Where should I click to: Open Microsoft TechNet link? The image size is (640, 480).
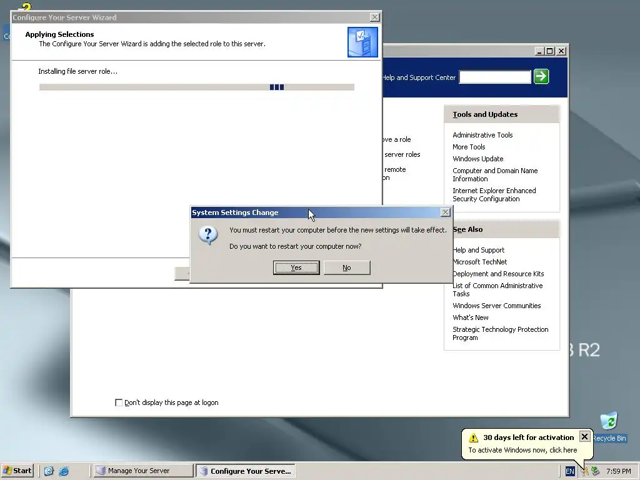point(479,262)
